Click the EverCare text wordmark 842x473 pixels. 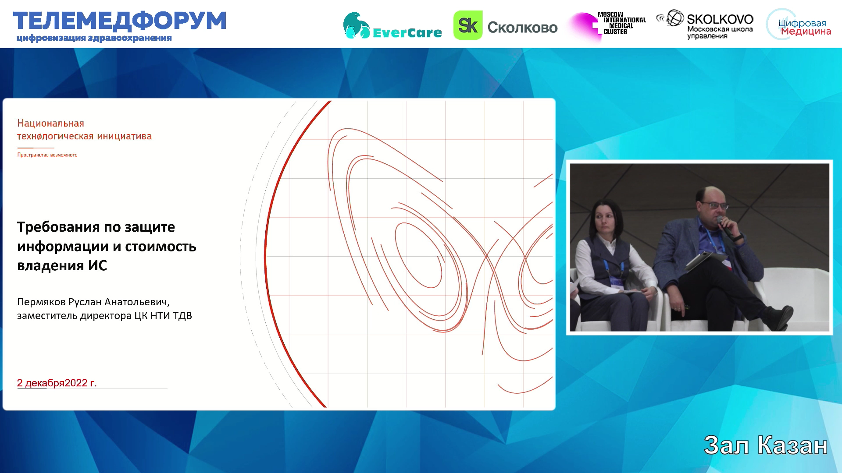407,32
